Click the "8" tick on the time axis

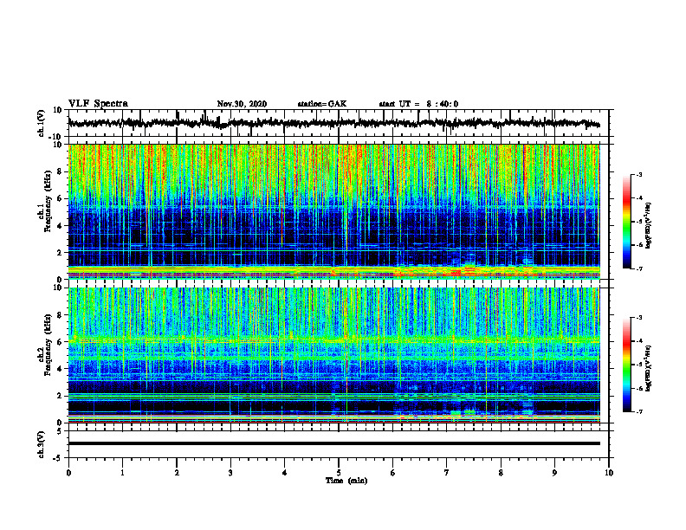pos(501,473)
